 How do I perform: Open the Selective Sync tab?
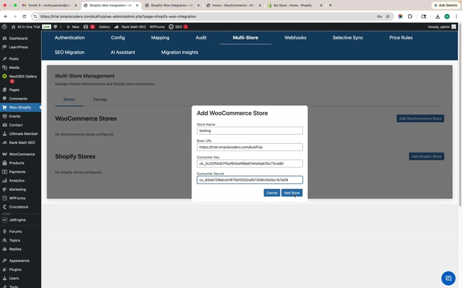[x=348, y=38]
